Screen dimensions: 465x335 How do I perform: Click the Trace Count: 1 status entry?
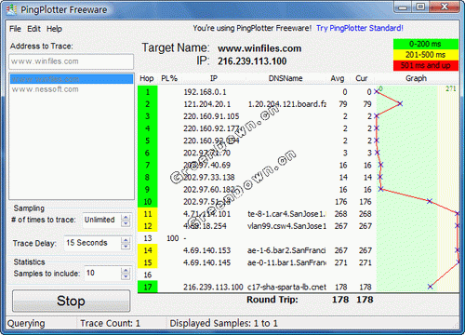click(x=110, y=324)
